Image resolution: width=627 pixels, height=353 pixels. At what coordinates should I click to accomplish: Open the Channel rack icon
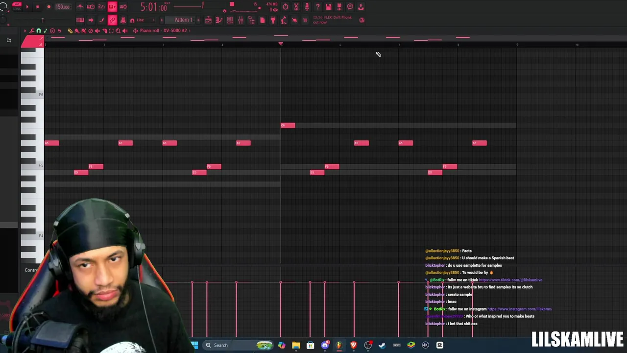point(230,20)
